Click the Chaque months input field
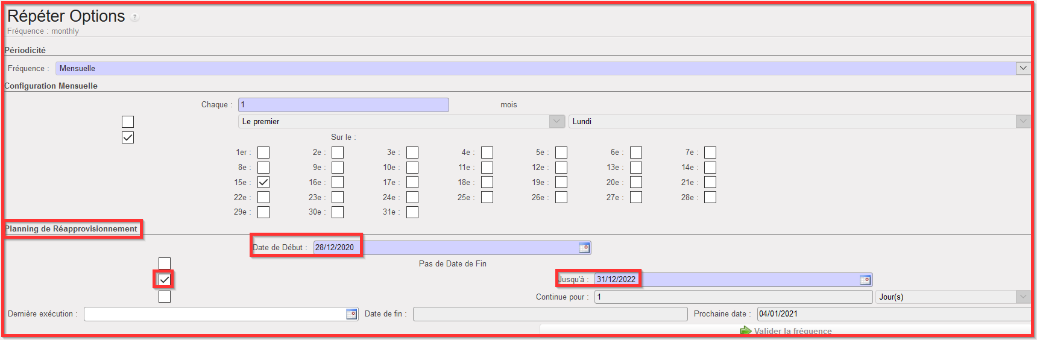This screenshot has height=340, width=1037. tap(343, 105)
